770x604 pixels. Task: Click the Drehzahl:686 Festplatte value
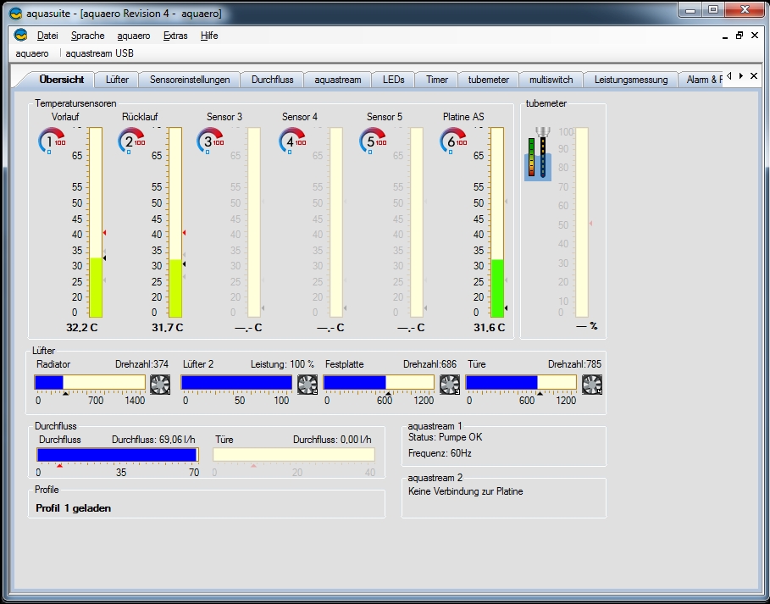pos(429,364)
